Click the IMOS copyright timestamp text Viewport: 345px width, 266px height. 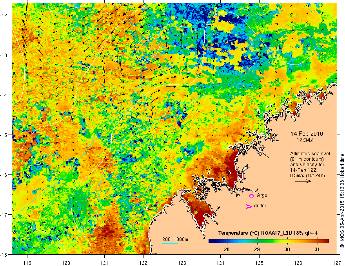click(342, 201)
